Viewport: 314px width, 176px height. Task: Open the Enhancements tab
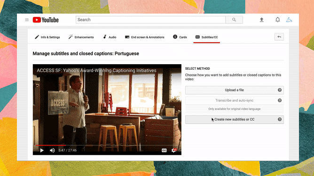81,37
